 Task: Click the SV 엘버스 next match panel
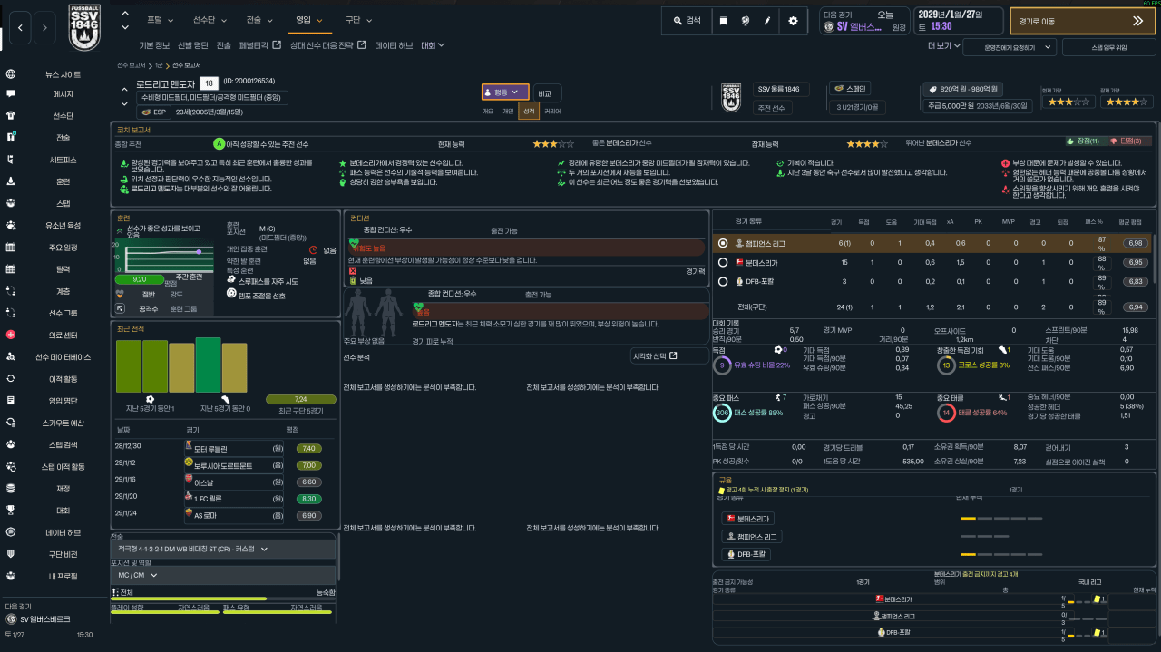point(863,21)
